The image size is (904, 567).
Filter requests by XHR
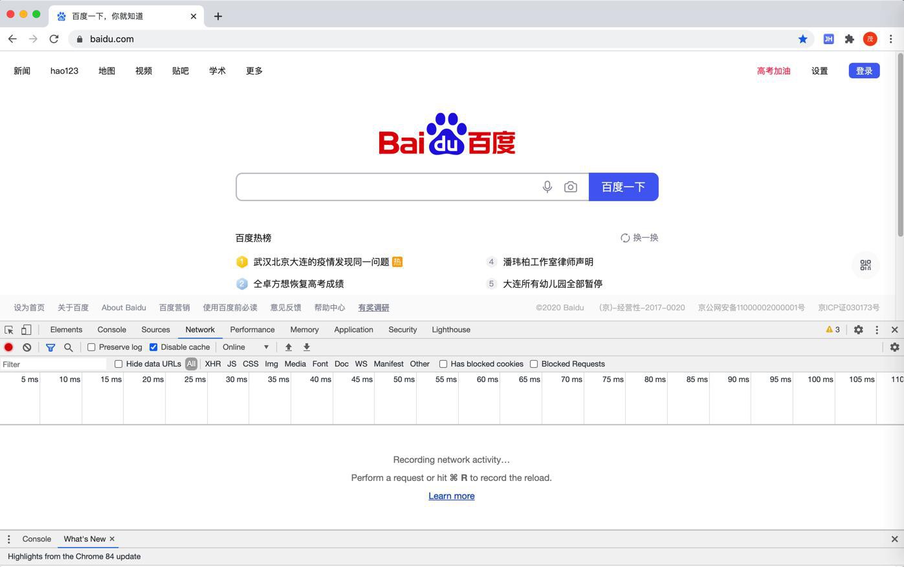213,364
